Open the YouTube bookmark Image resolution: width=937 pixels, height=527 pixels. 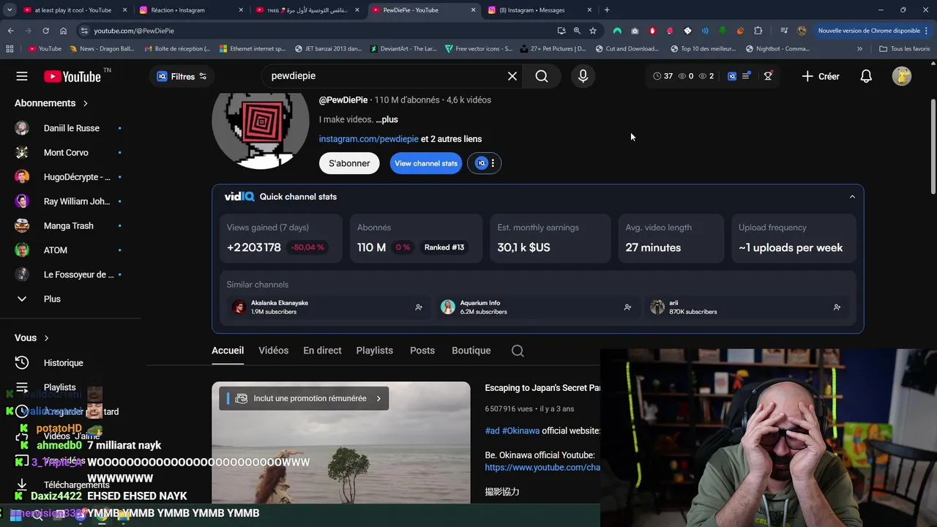point(45,49)
